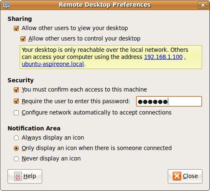Image resolution: width=210 pixels, height=191 pixels.
Task: Toggle Allow other users to view your desktop
Action: pos(16,28)
